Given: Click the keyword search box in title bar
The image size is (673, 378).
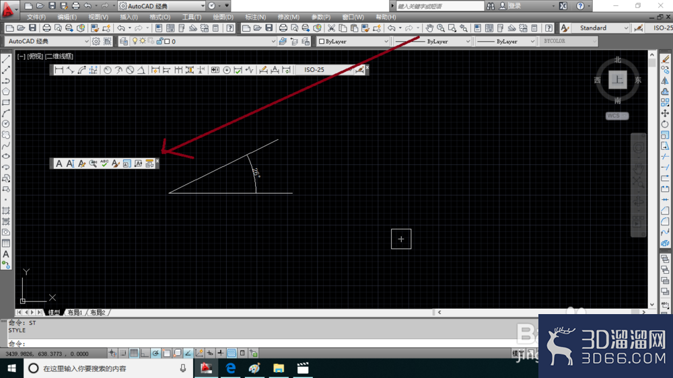Looking at the screenshot, I should 439,6.
